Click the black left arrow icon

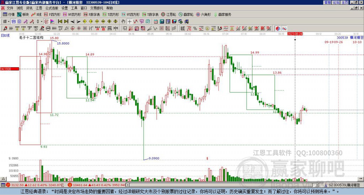(x=73, y=22)
